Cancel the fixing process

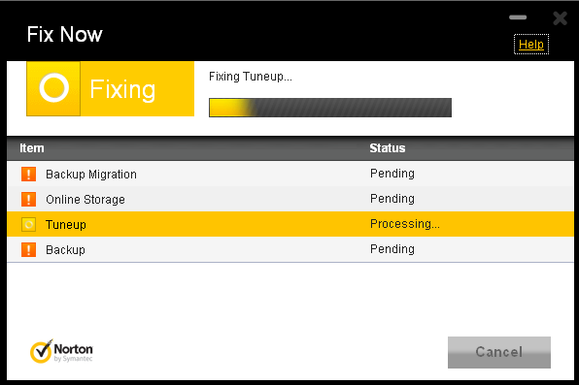pos(499,352)
